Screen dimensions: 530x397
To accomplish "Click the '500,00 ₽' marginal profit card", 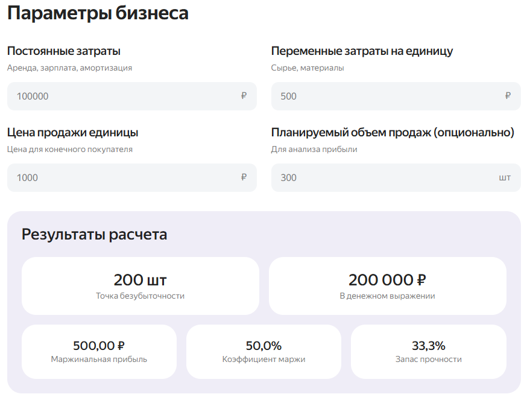I will 99,352.
